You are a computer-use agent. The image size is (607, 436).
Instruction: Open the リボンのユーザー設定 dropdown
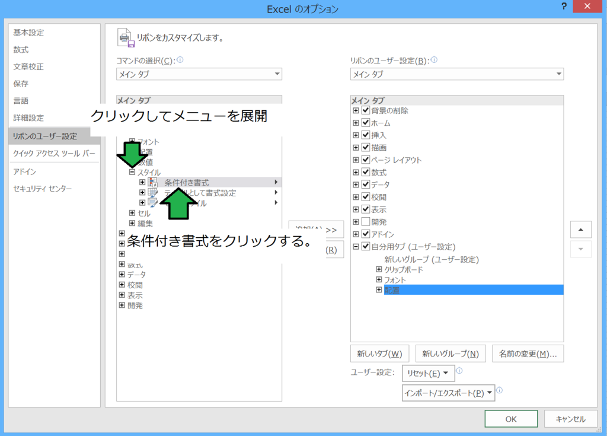(457, 74)
